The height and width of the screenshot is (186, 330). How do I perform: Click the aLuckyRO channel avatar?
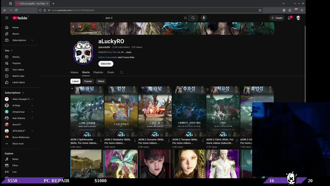click(x=83, y=52)
